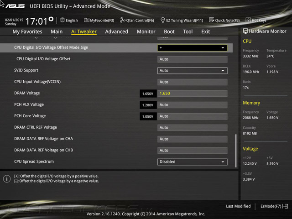Click the Last Modified button
The width and height of the screenshot is (292, 219).
tap(238, 206)
